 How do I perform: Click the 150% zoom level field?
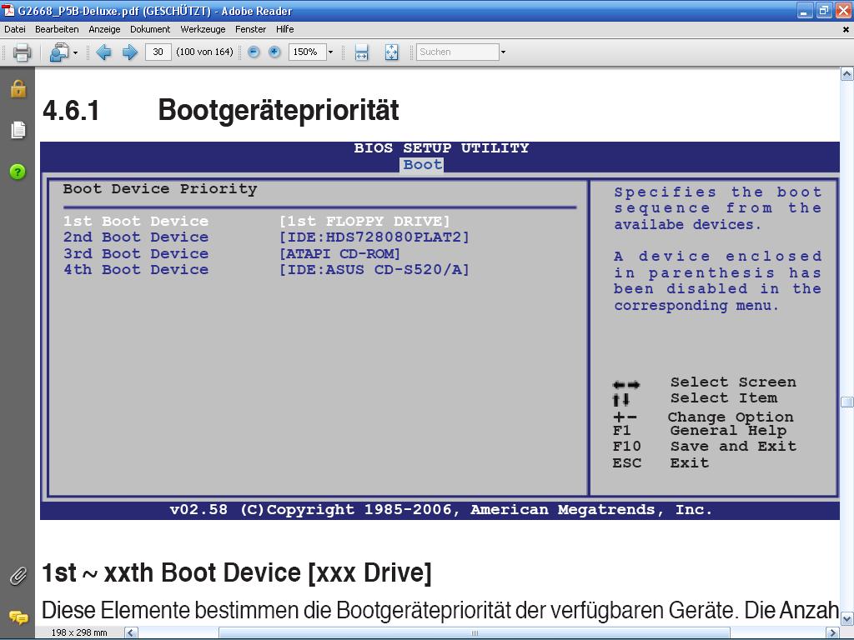(307, 52)
